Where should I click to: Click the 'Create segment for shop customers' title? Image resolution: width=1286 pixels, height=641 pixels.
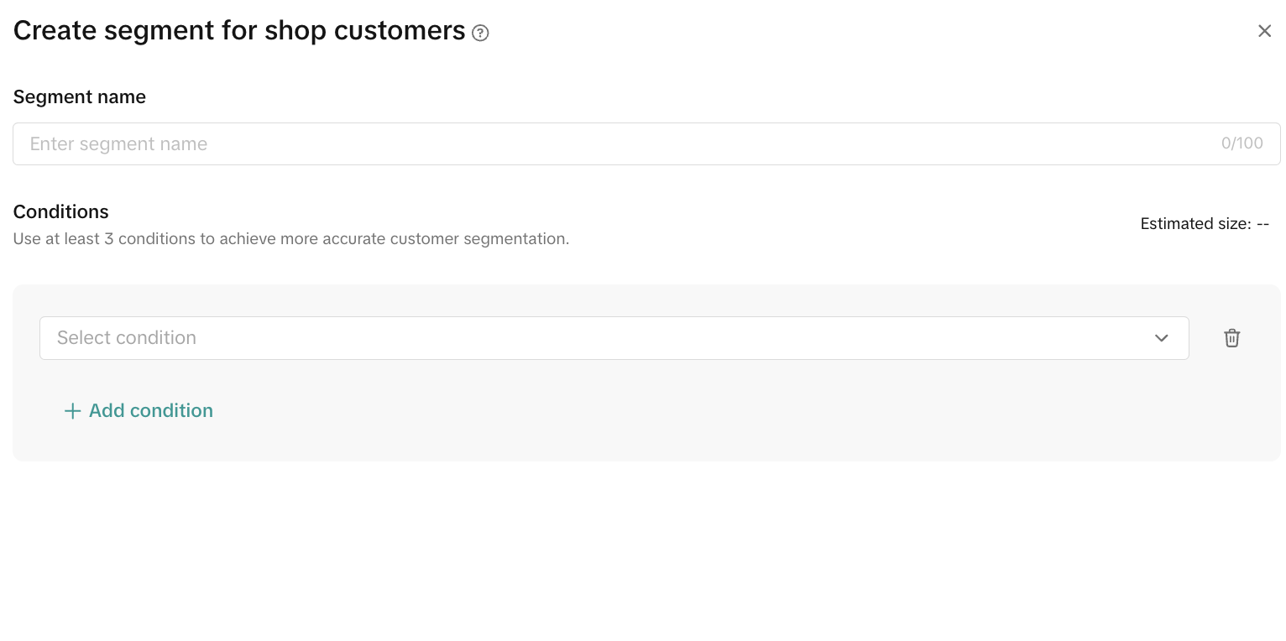click(x=239, y=31)
